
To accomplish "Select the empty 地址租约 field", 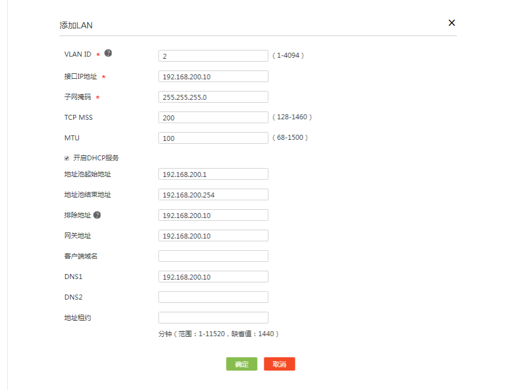I will [x=213, y=318].
